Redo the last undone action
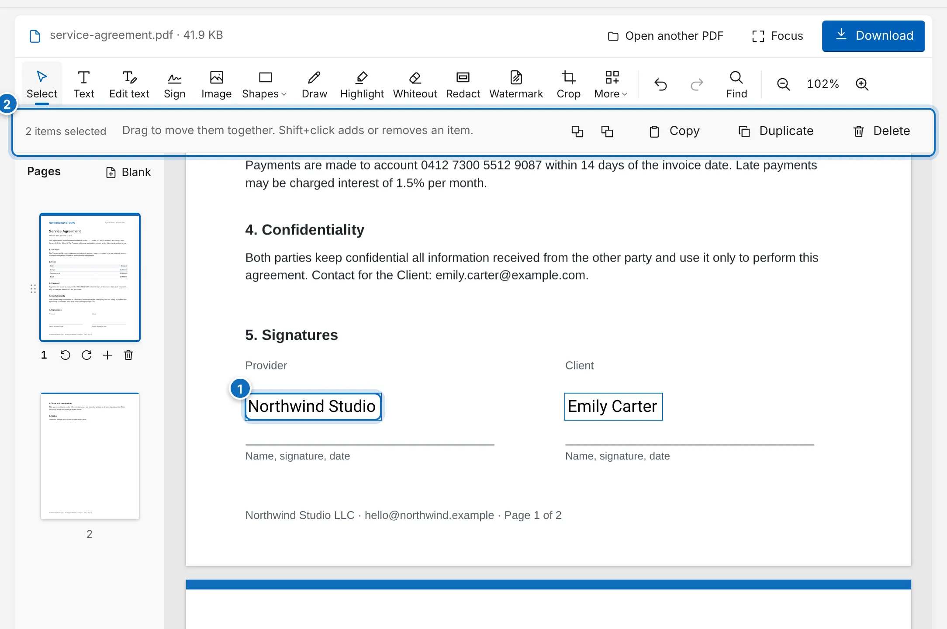Viewport: 947px width, 629px height. coord(697,84)
